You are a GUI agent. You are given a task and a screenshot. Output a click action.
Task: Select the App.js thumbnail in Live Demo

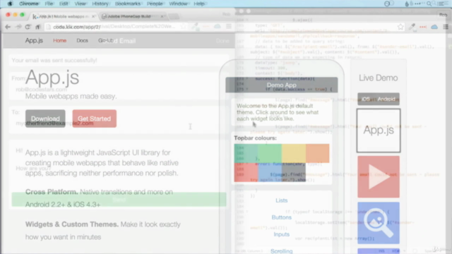coord(379,131)
